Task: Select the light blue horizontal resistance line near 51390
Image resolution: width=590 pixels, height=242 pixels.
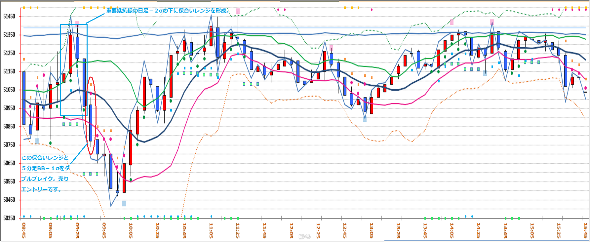Action: pos(297,27)
